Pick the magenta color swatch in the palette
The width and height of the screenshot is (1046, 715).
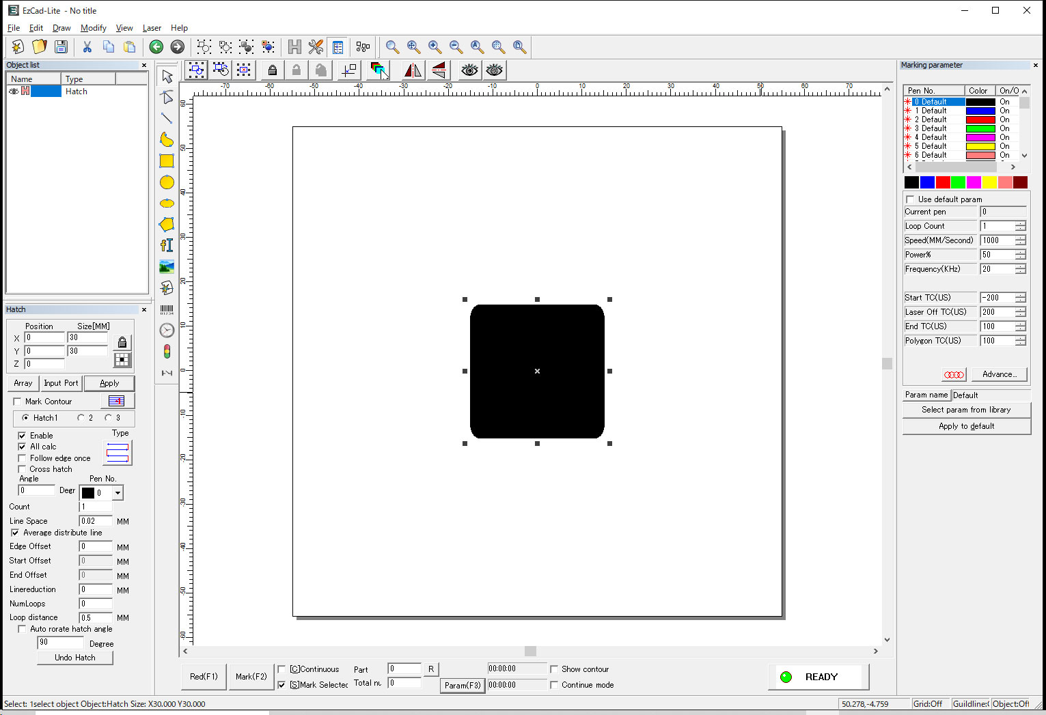[974, 182]
